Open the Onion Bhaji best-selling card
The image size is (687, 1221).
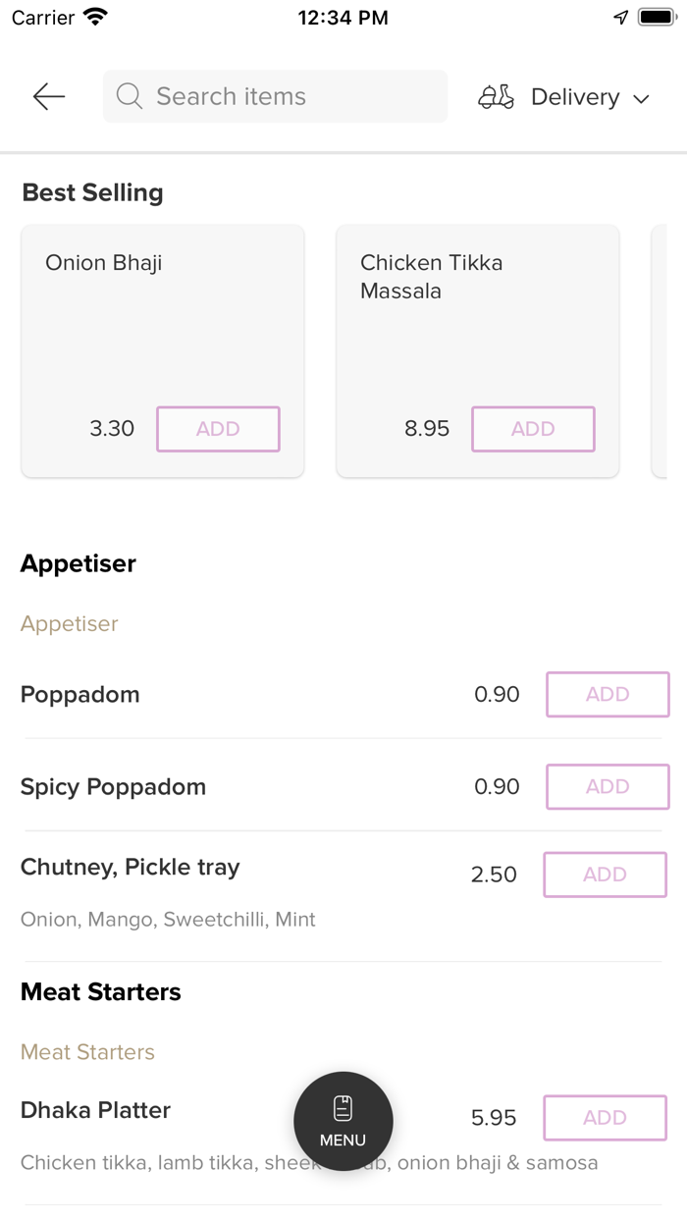click(162, 324)
